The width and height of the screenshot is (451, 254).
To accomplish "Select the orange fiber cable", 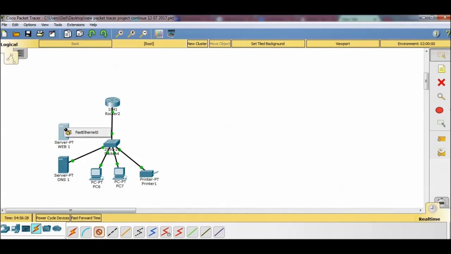I will click(x=126, y=232).
